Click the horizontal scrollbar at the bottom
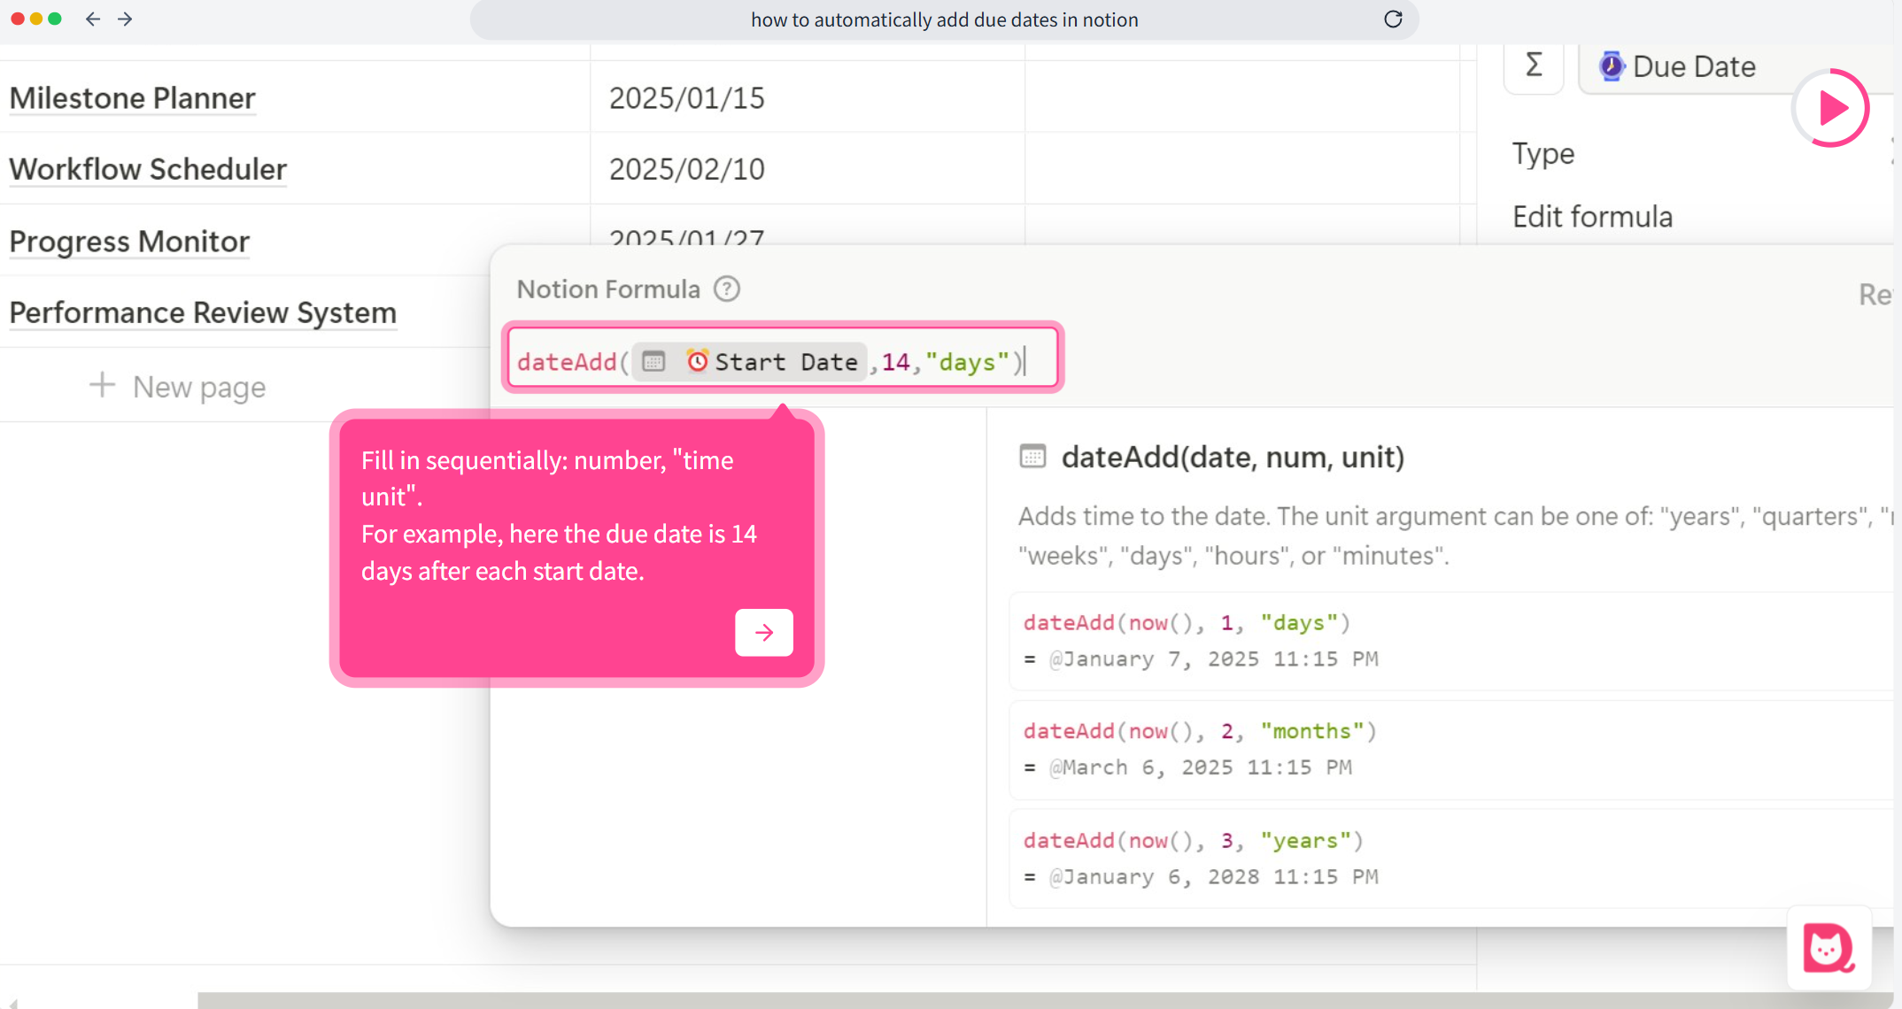Screen dimensions: 1902x1009 coord(1045,1000)
